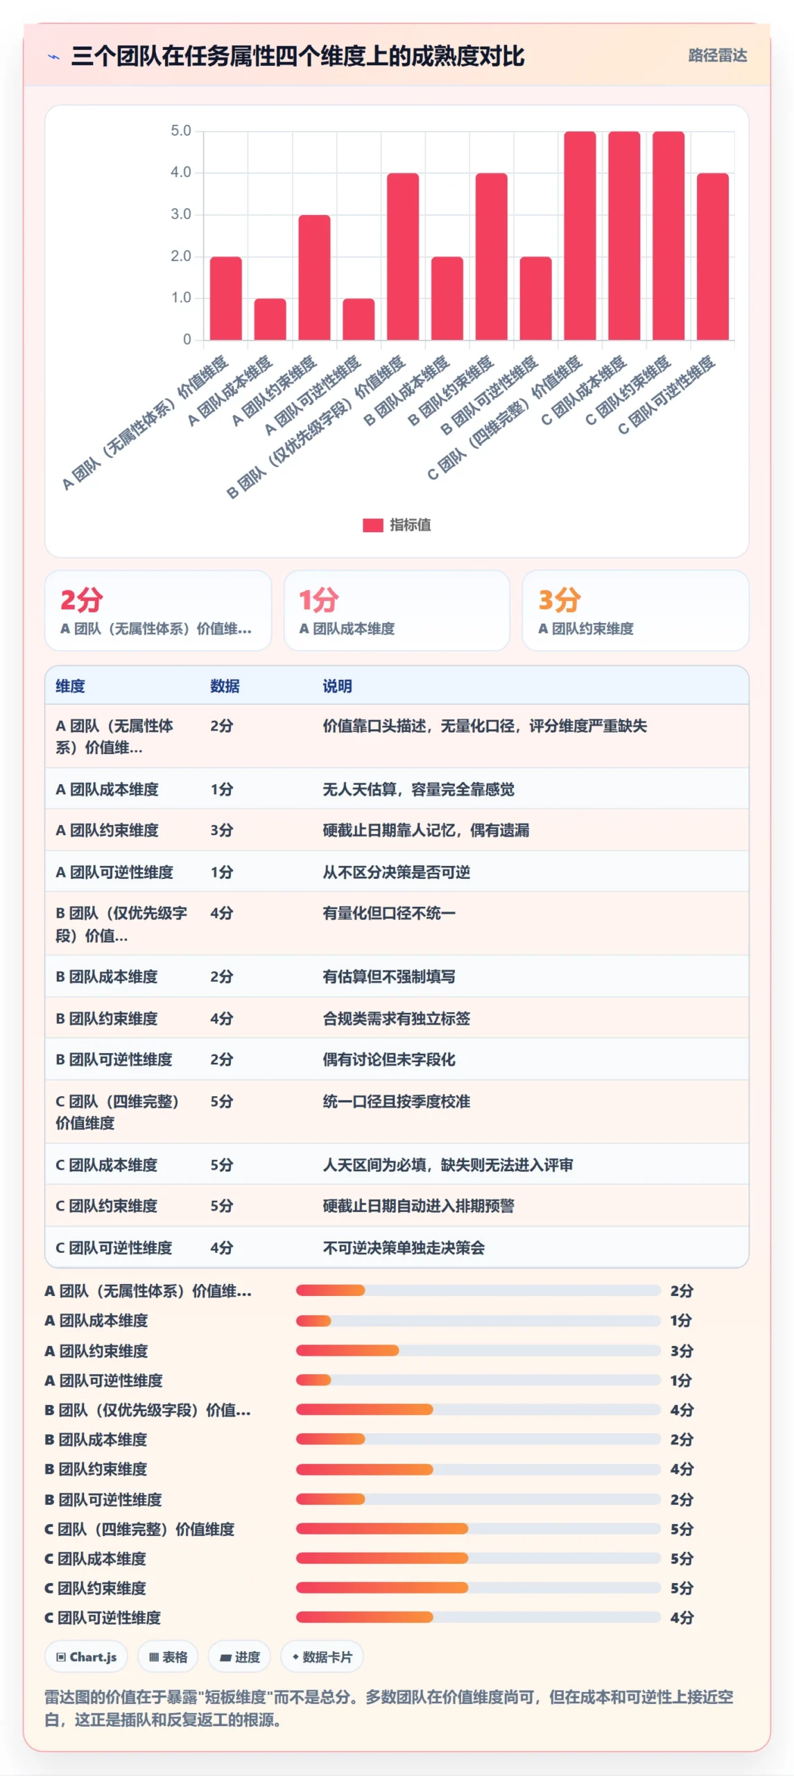Click the chart bar for B 团队成本维度
This screenshot has width=794, height=1776.
pos(447,298)
